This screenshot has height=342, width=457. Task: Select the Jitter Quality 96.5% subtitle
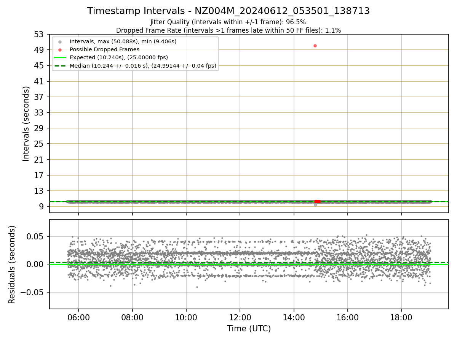(x=228, y=22)
